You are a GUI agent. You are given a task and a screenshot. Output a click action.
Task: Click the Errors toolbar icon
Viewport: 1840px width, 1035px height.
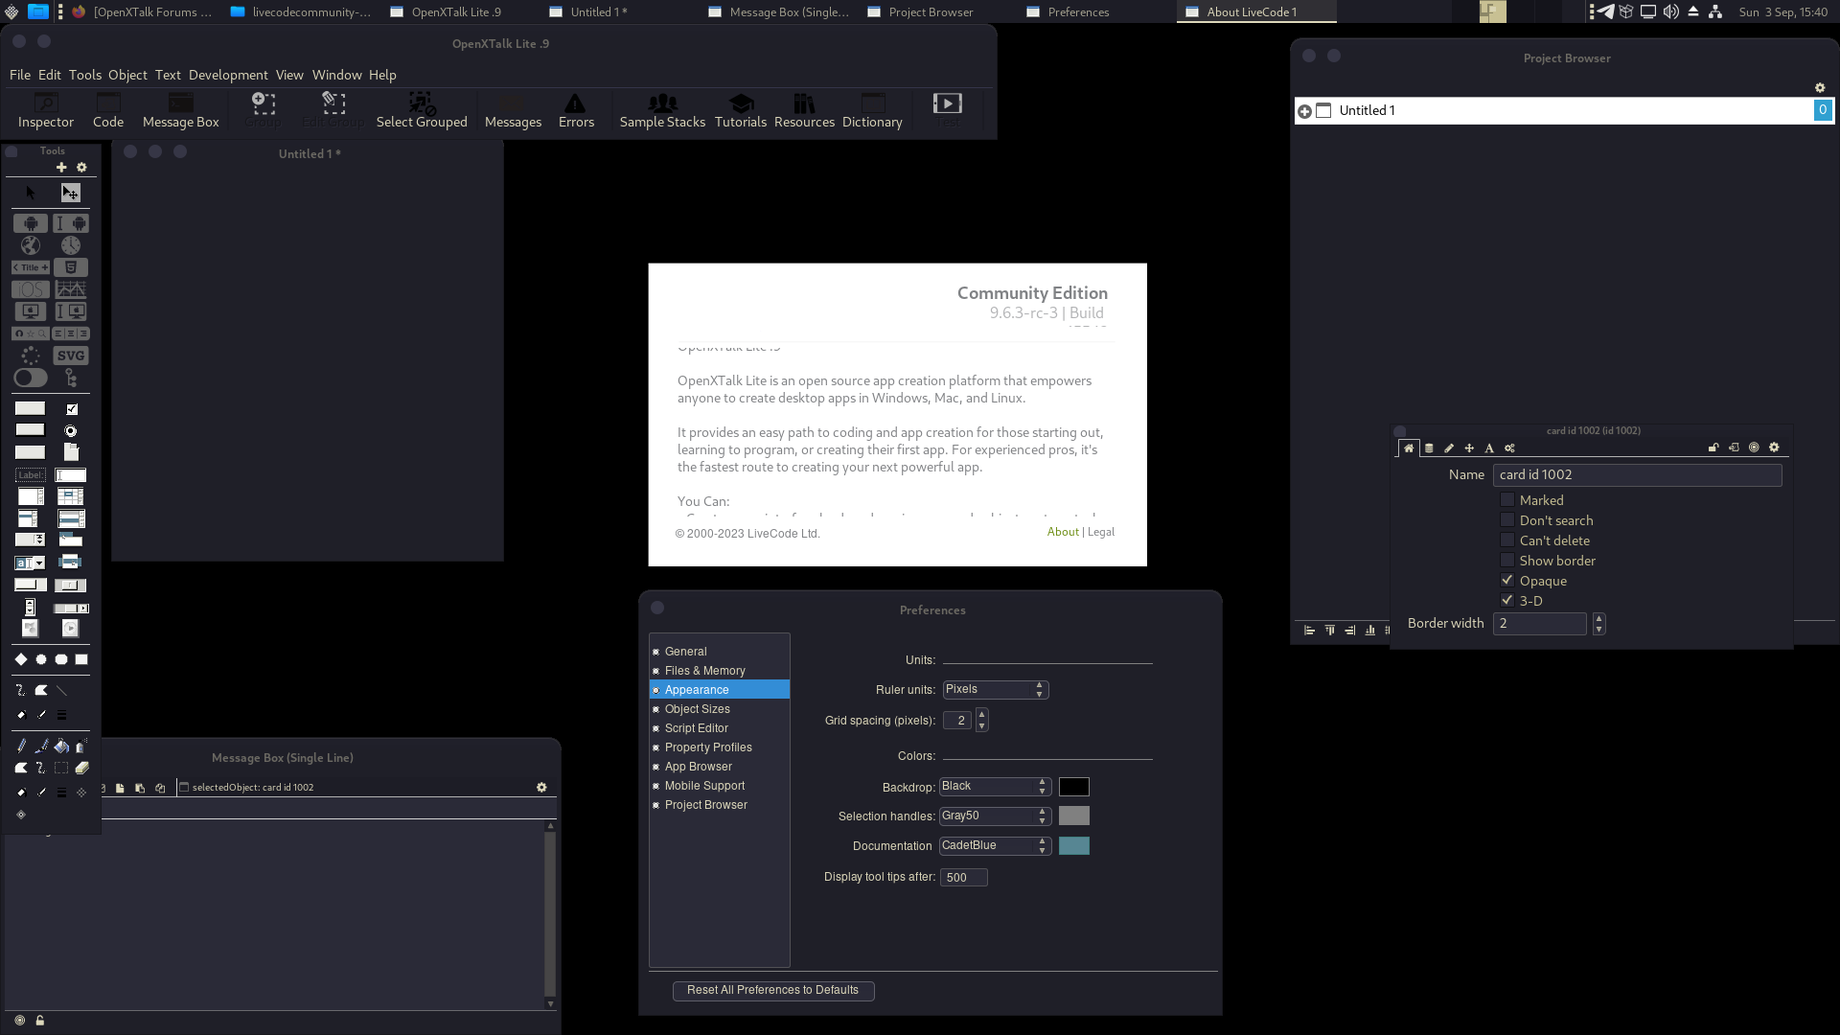click(576, 111)
